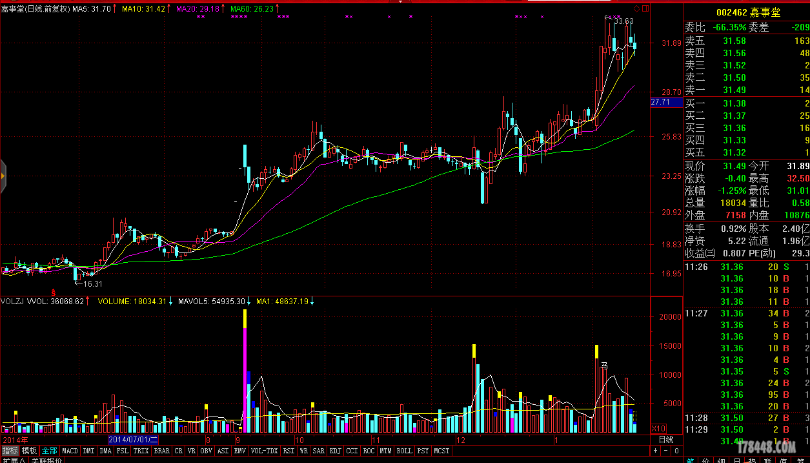The width and height of the screenshot is (810, 463).
Task: Switch to the ROC indicator
Action: pyautogui.click(x=369, y=451)
